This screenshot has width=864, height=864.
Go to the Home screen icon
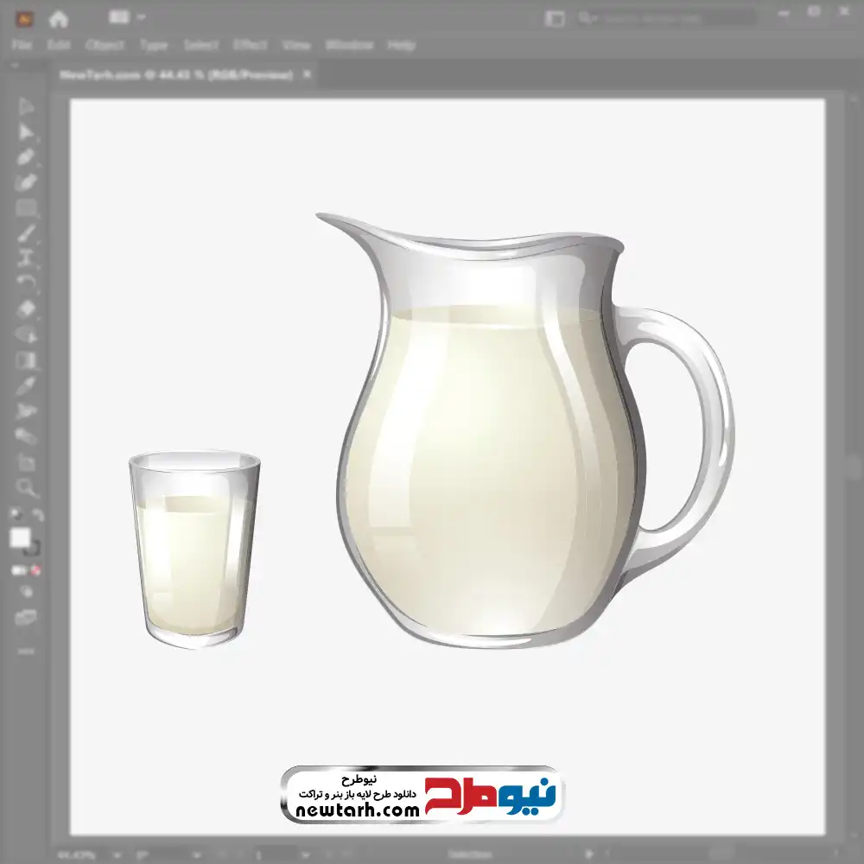click(59, 18)
